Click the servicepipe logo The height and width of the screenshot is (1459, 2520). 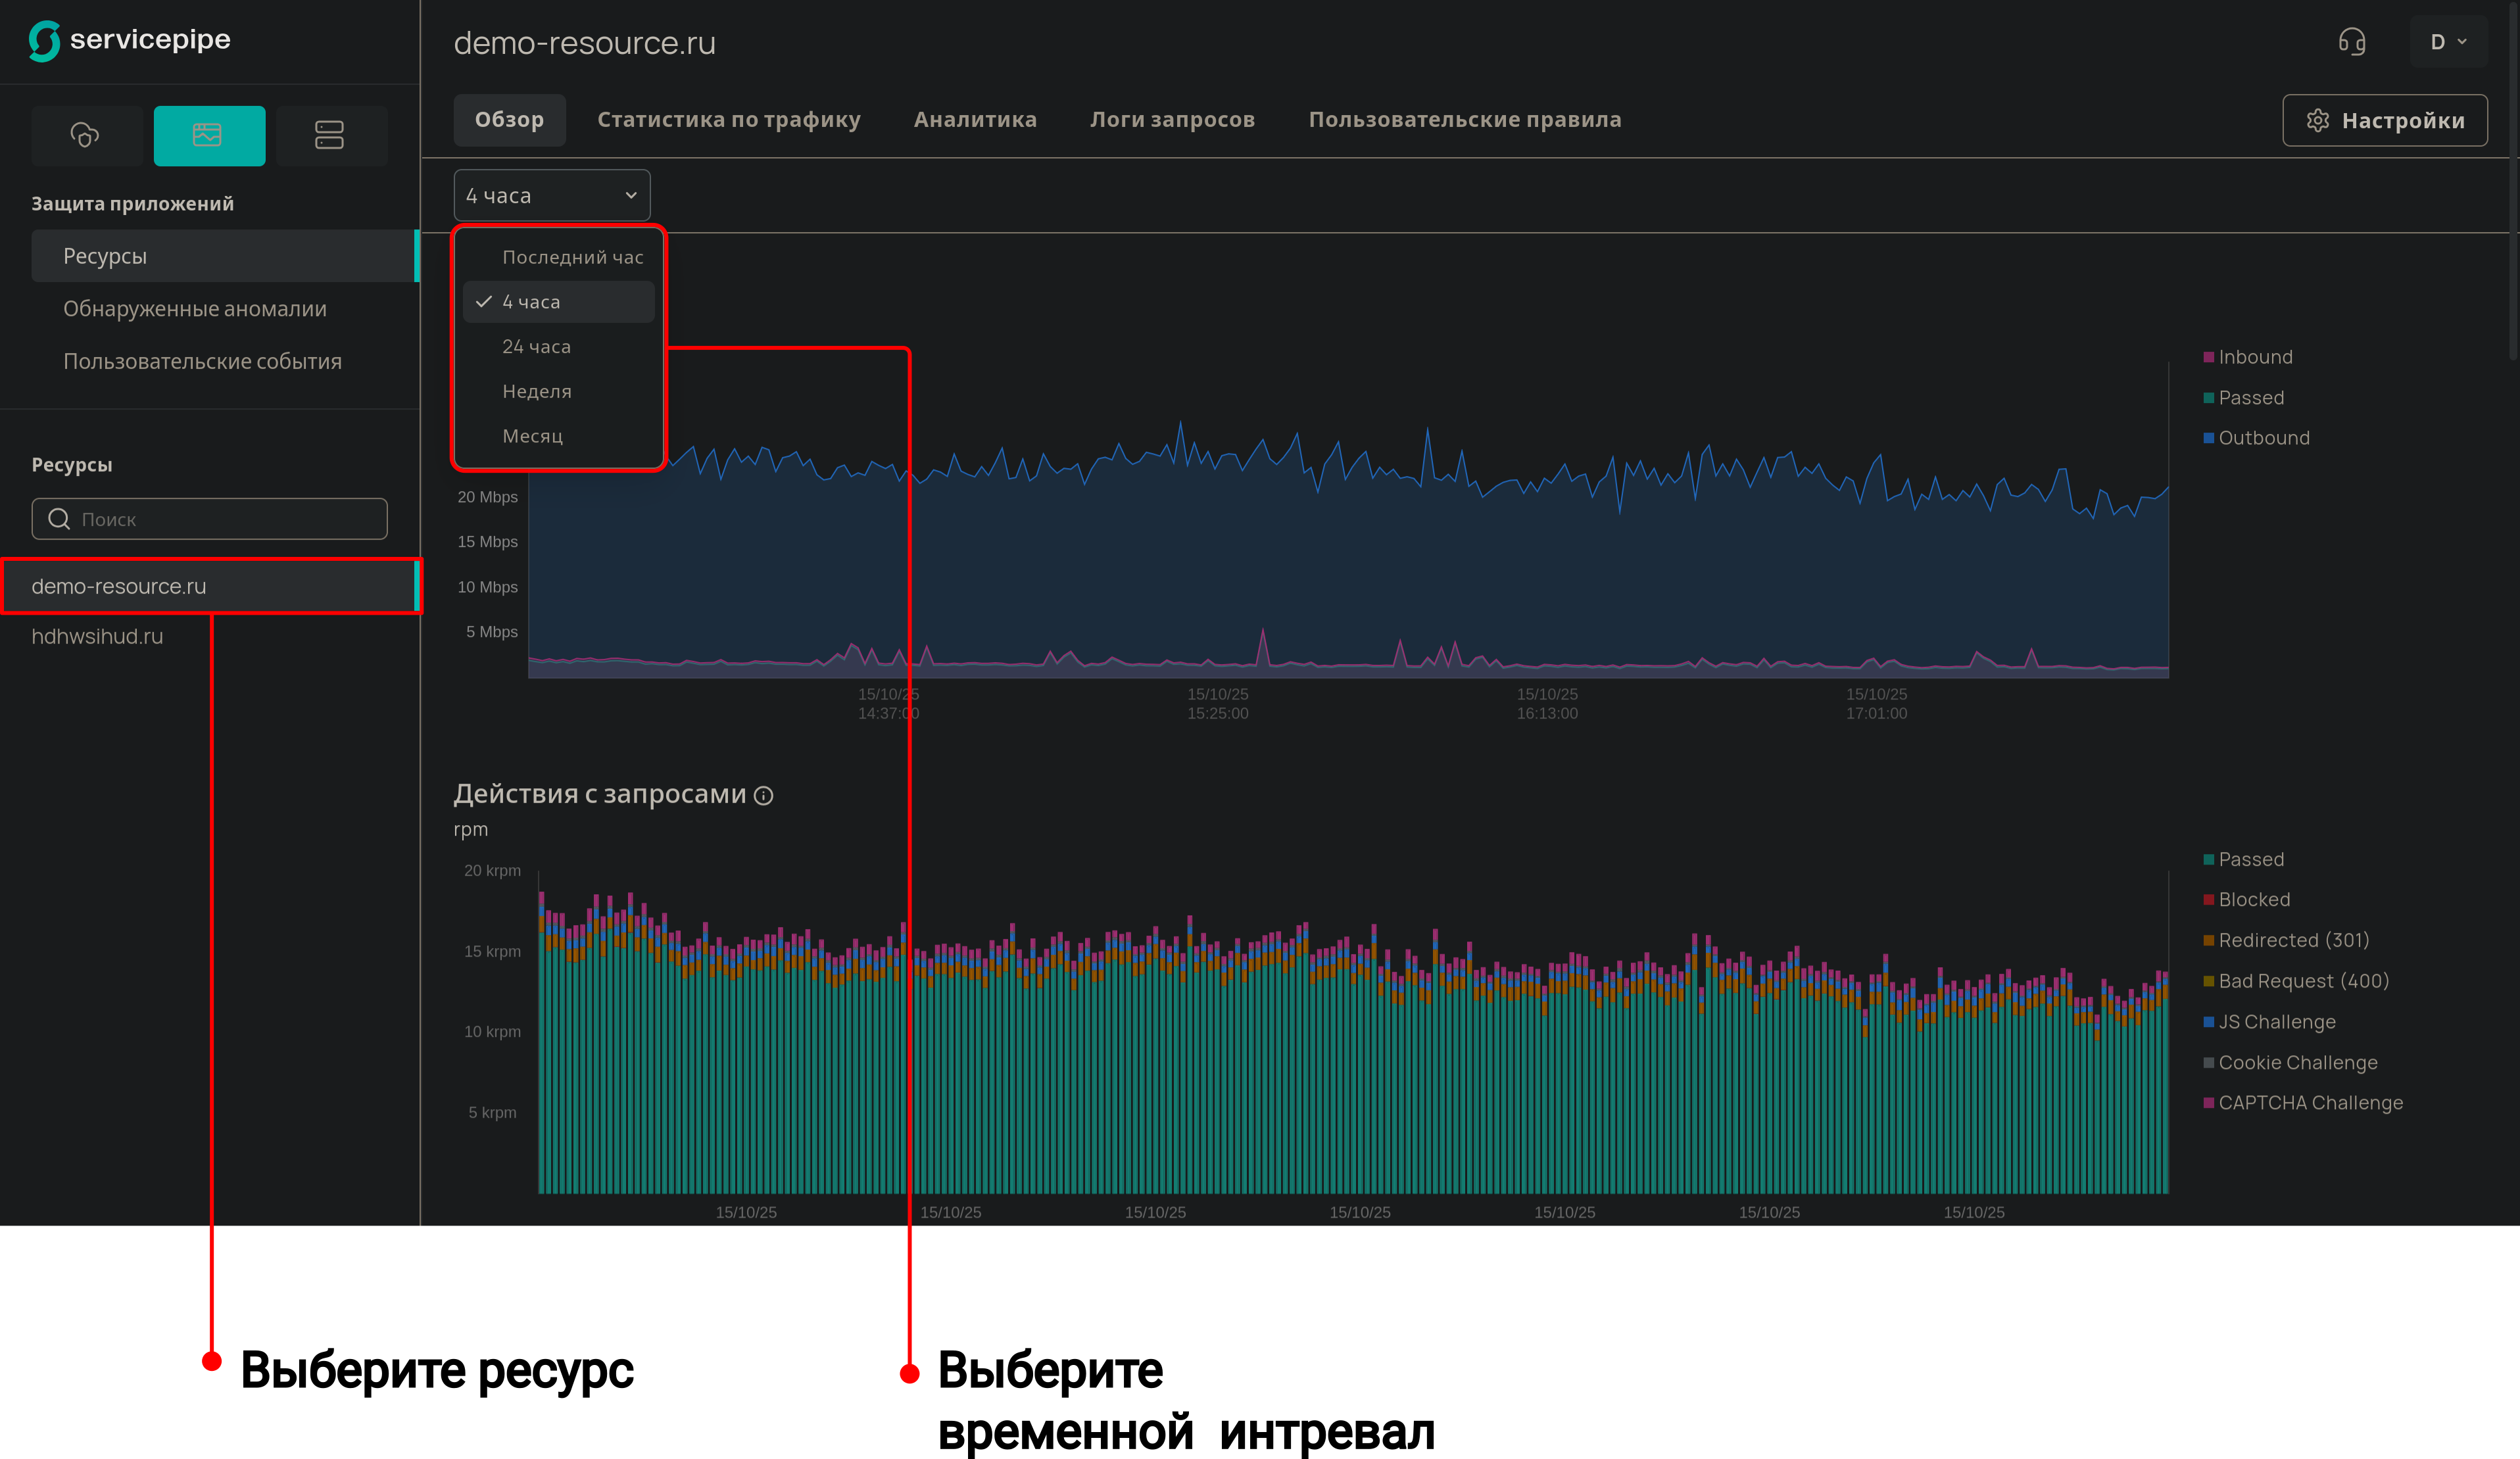click(130, 40)
